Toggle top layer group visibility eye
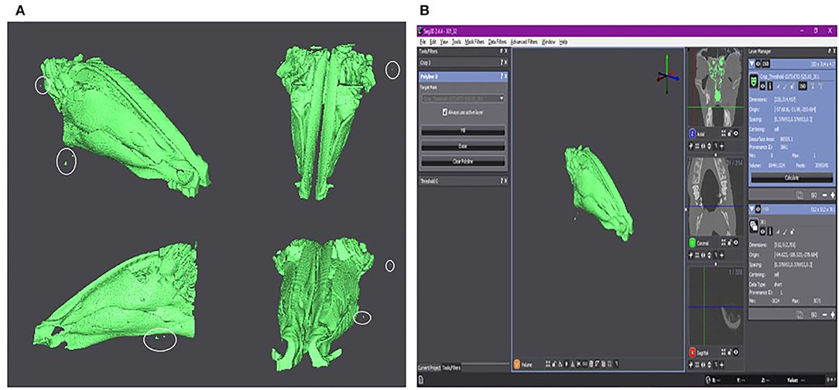 (x=759, y=63)
